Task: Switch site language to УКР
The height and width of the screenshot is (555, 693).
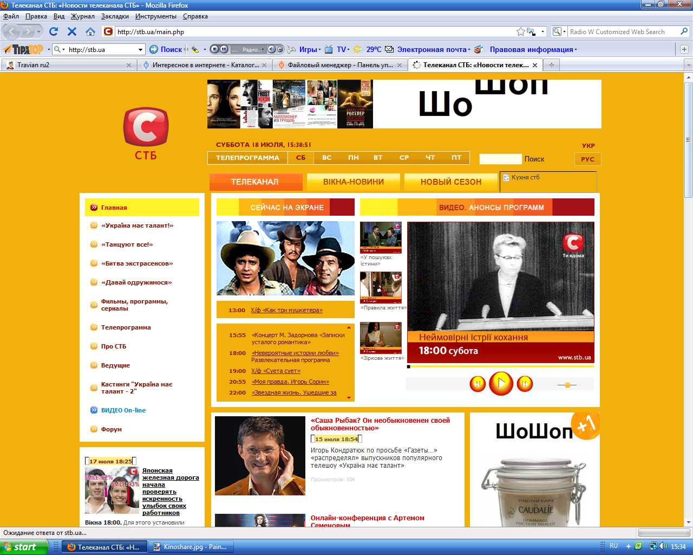Action: [x=588, y=146]
